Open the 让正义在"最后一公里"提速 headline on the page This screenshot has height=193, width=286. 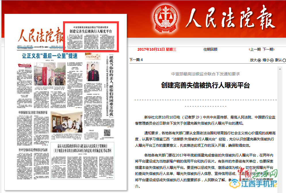50,56
